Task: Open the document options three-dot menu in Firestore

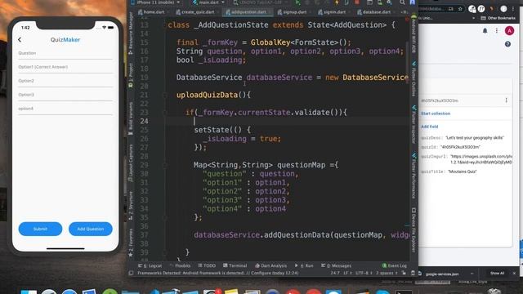Action: (x=507, y=100)
